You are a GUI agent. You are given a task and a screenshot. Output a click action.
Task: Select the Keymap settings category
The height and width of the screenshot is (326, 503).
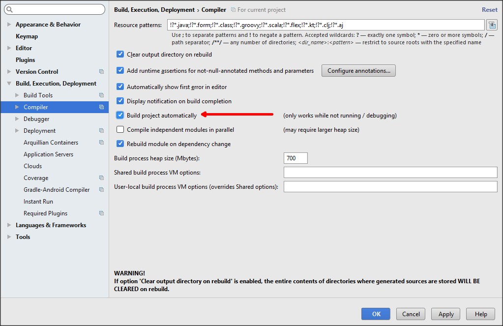(27, 36)
